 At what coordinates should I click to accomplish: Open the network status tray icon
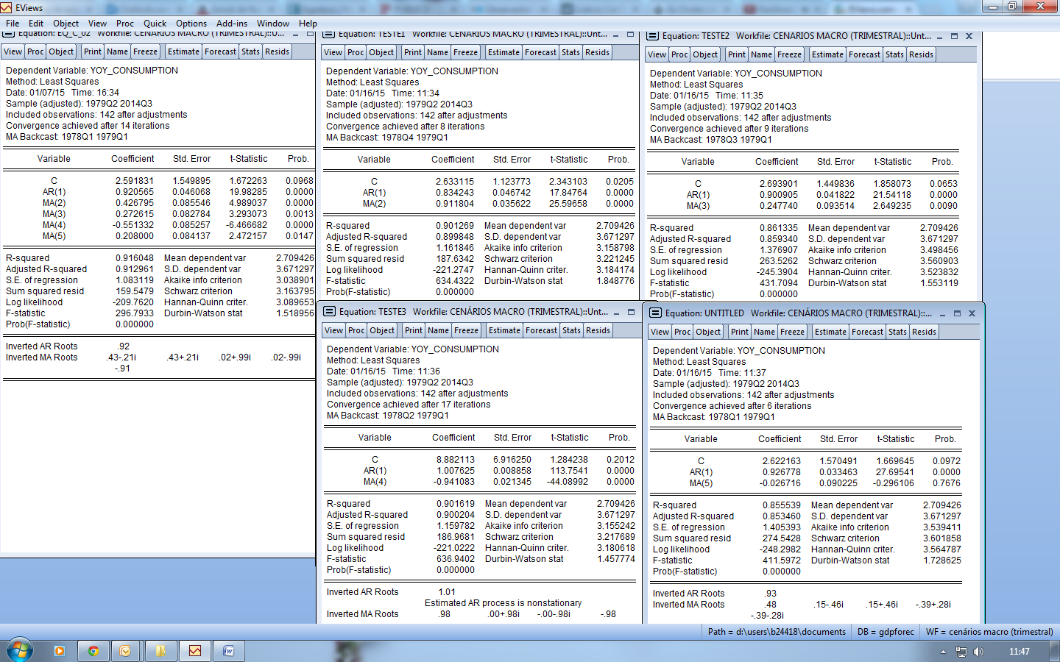click(x=961, y=652)
